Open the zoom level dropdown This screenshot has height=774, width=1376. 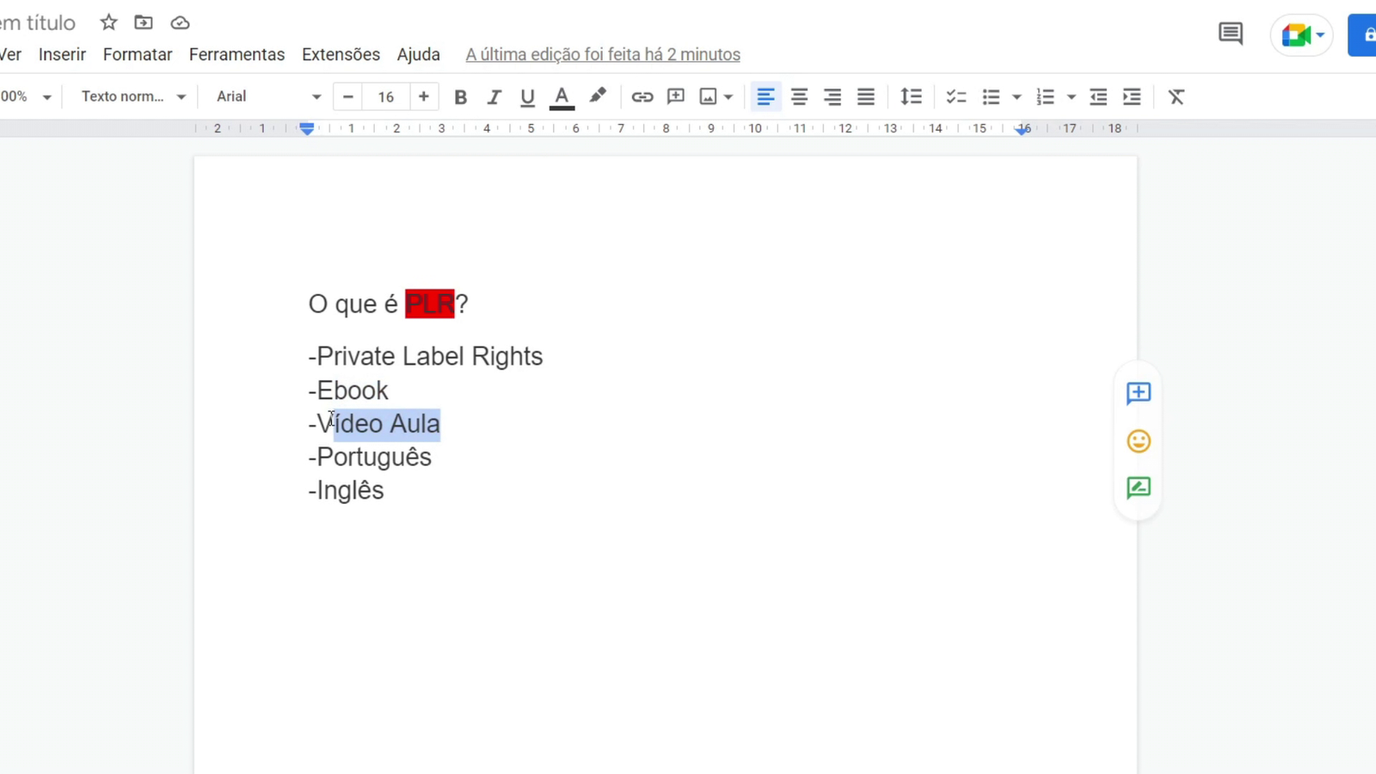(x=27, y=96)
